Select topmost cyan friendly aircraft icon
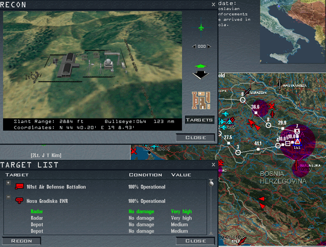This screenshot has width=326, height=247. click(x=225, y=114)
